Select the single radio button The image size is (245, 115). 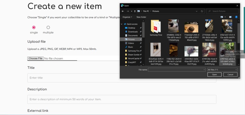pos(34,28)
